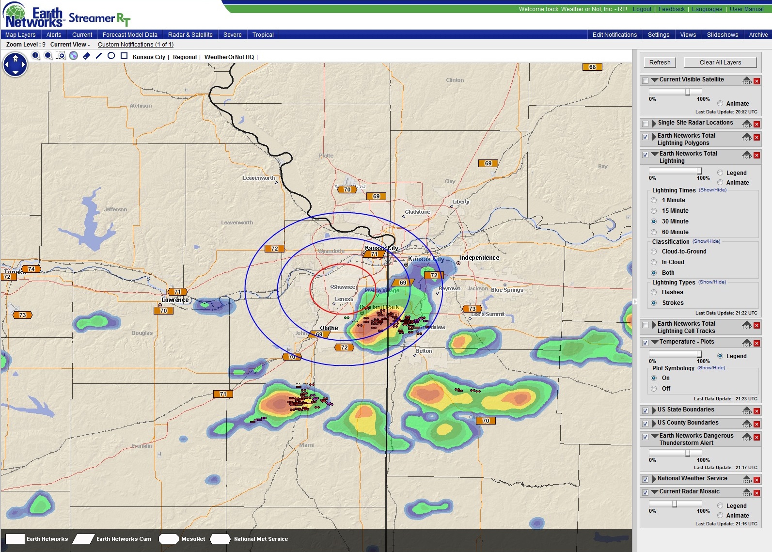The width and height of the screenshot is (772, 552).
Task: Enable the Current Visible Satellite layer checkbox
Action: point(646,81)
